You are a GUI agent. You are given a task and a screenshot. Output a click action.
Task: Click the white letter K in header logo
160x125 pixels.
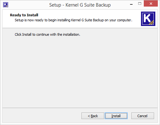[x=147, y=18]
